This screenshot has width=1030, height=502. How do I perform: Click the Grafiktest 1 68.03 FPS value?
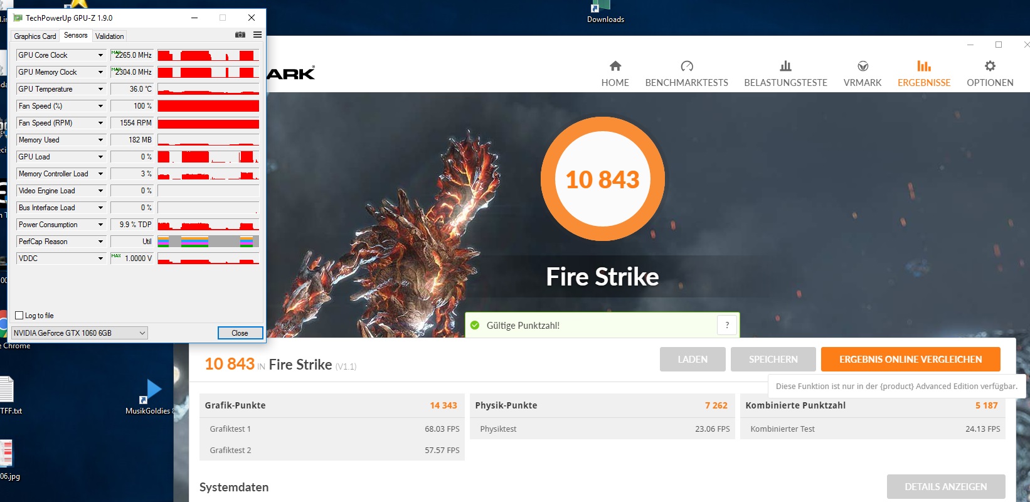tap(442, 429)
